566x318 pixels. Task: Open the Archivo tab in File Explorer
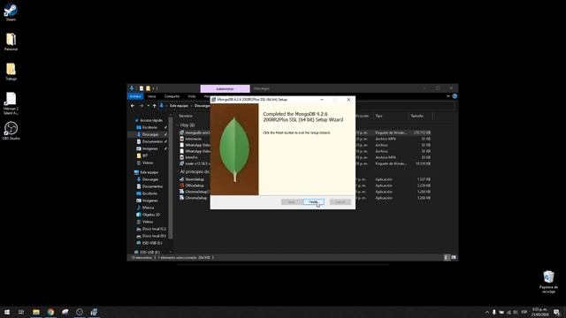click(x=135, y=96)
